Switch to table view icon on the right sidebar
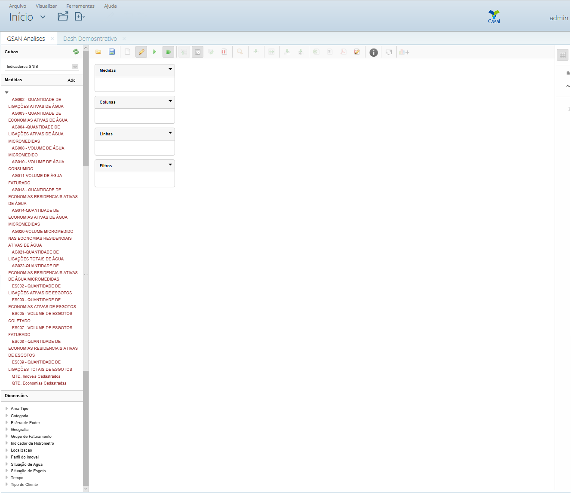 562,55
